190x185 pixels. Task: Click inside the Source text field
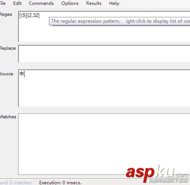104,88
